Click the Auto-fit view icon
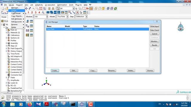Image resolution: width=191 pixels, height=107 pixels. [x=41, y=9]
